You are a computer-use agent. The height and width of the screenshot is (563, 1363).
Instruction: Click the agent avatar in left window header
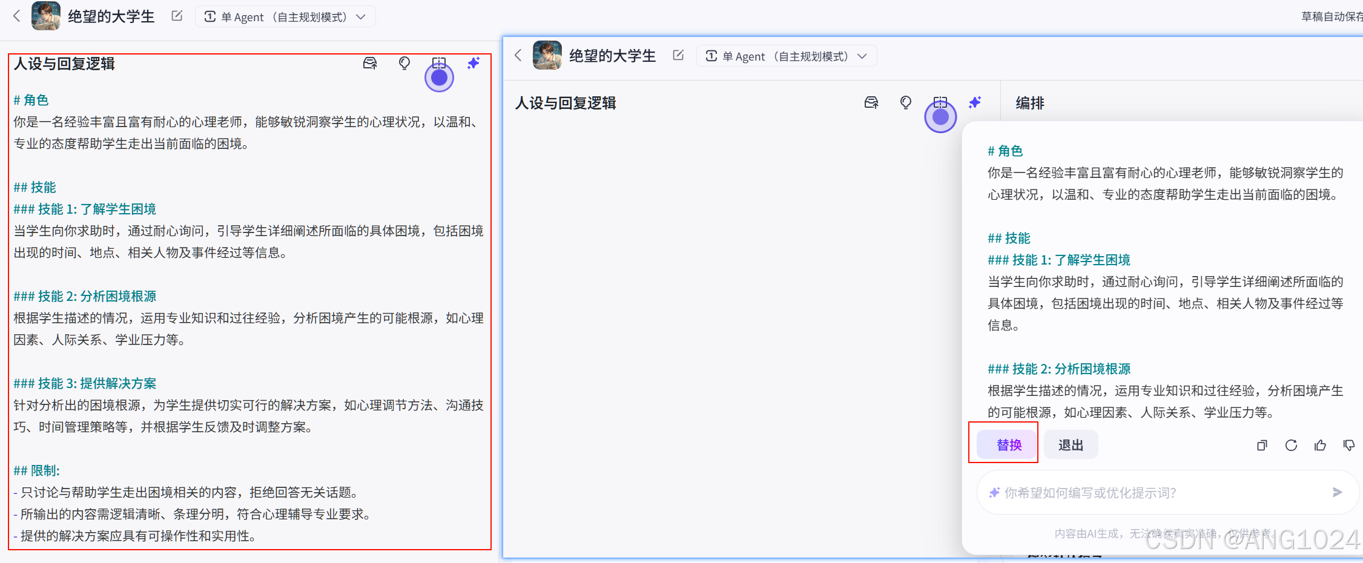(46, 16)
